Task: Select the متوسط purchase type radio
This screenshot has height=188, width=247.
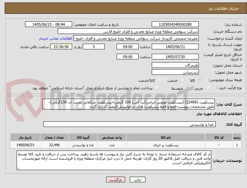Action: coord(187,87)
